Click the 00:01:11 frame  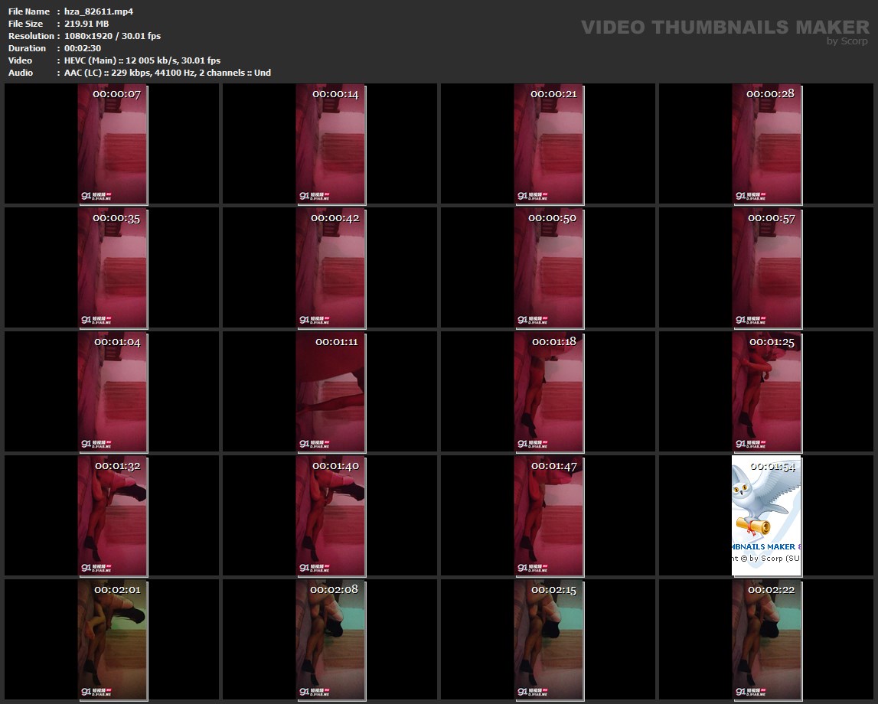point(331,392)
